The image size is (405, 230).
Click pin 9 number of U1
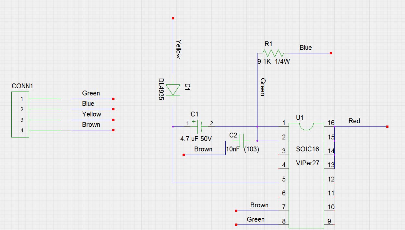[329, 221]
